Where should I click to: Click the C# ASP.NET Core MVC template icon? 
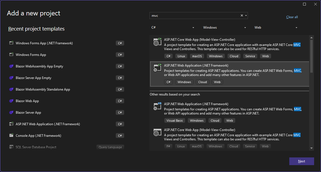[x=157, y=42]
